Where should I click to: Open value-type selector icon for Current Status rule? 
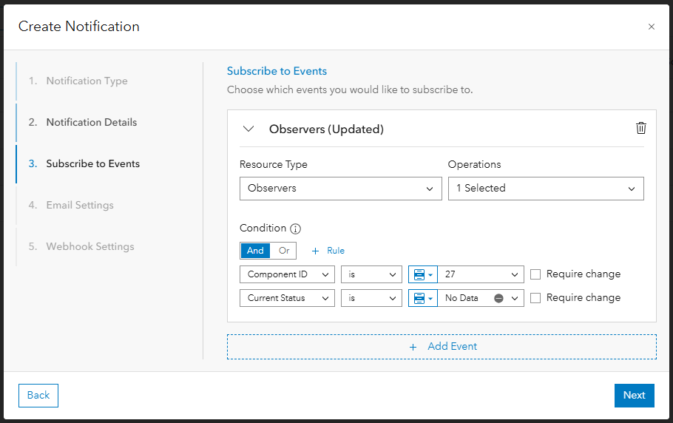[x=422, y=298]
